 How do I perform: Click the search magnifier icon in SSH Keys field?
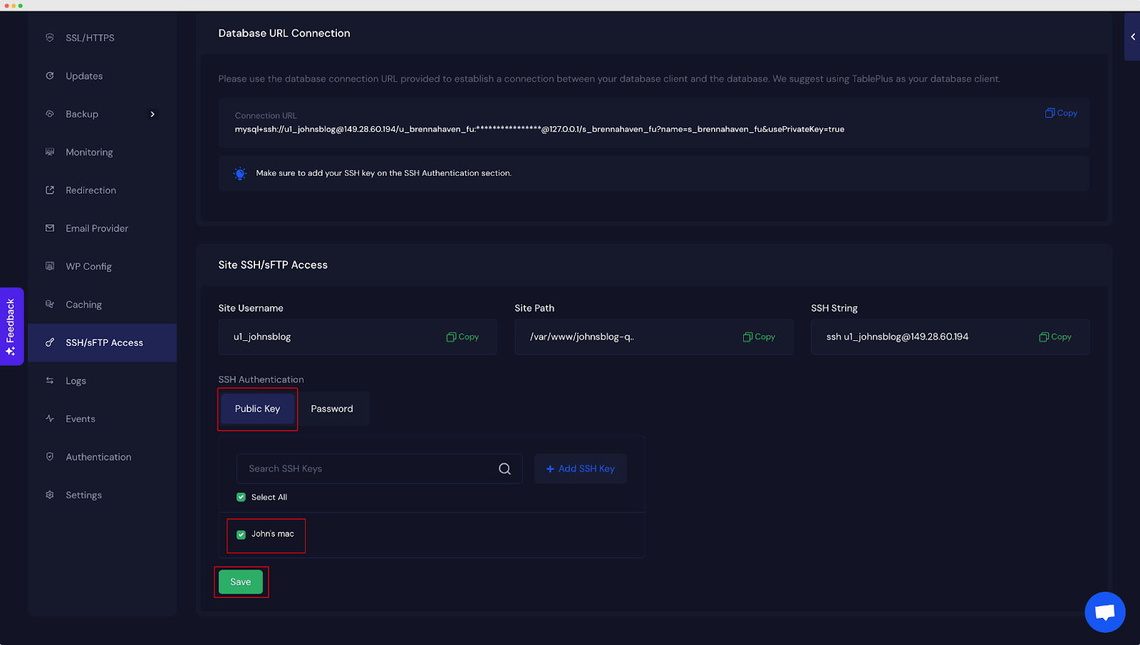pyautogui.click(x=504, y=468)
